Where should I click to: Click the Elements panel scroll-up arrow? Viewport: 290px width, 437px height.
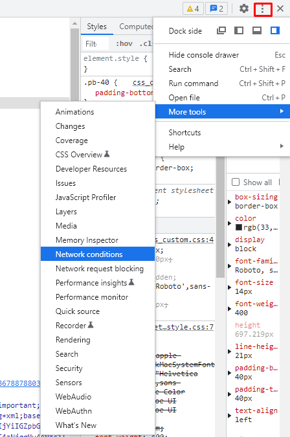pyautogui.click(x=74, y=24)
